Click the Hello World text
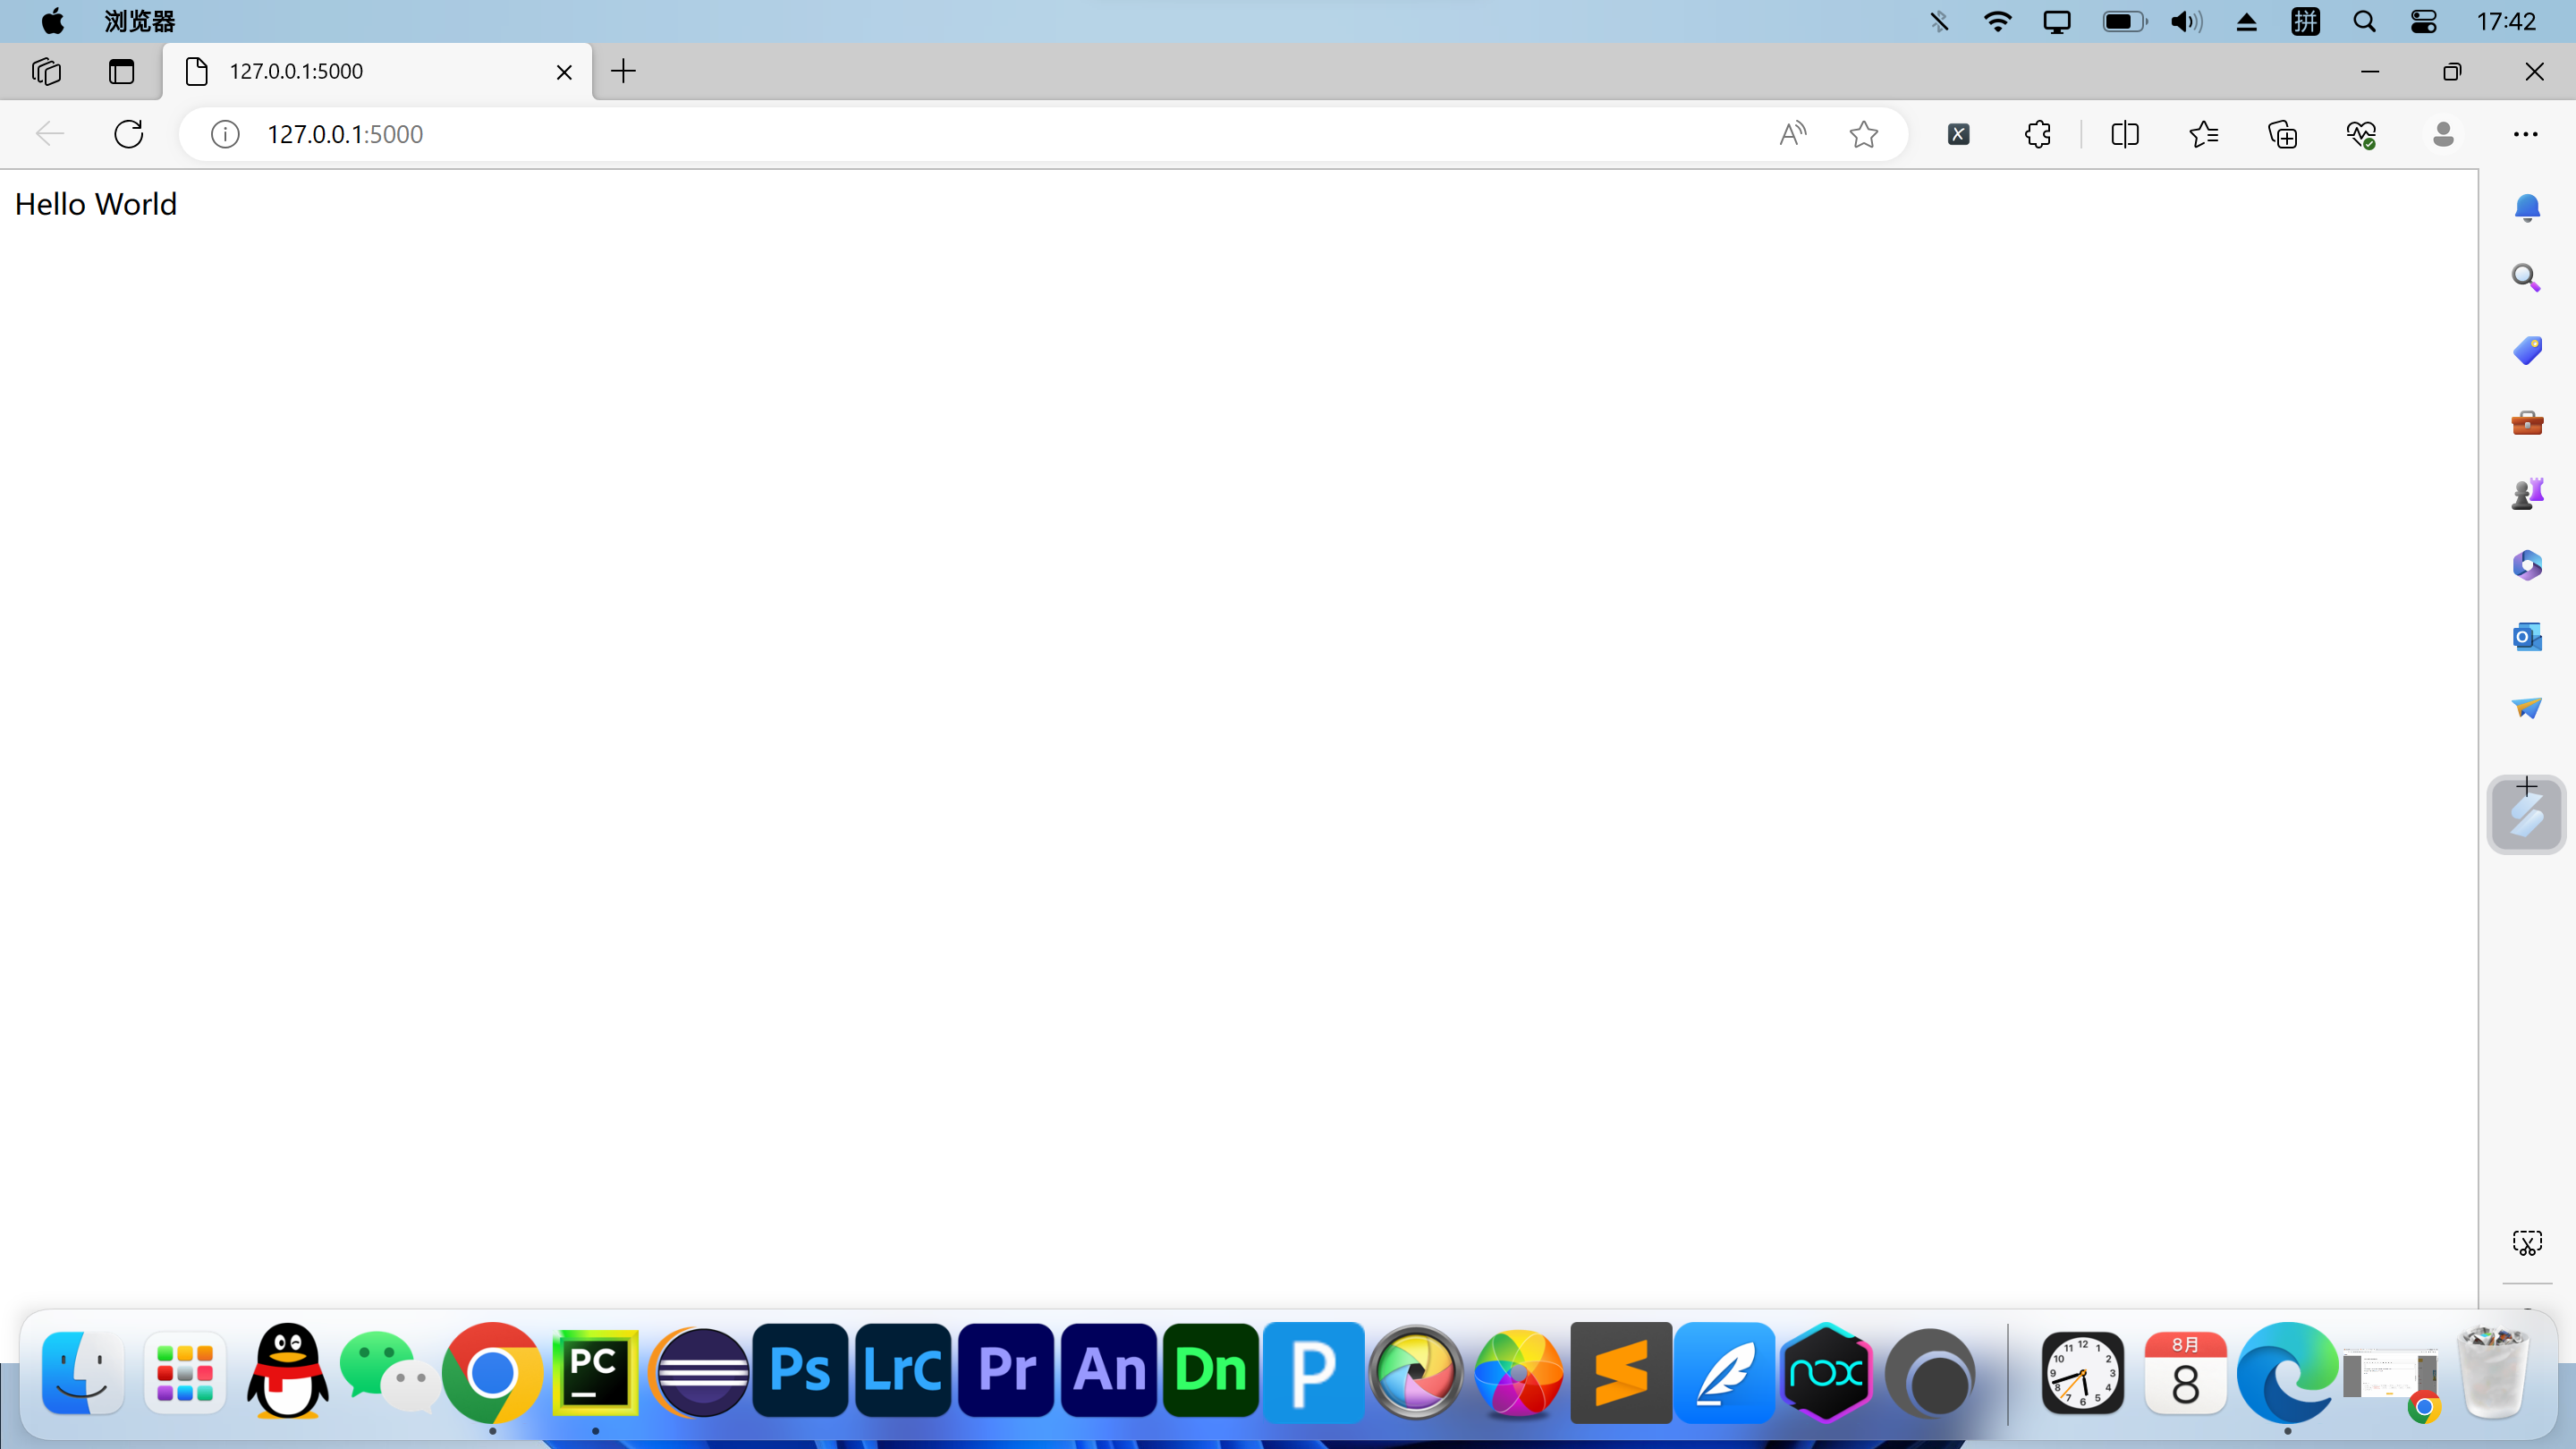The image size is (2576, 1449). tap(96, 204)
